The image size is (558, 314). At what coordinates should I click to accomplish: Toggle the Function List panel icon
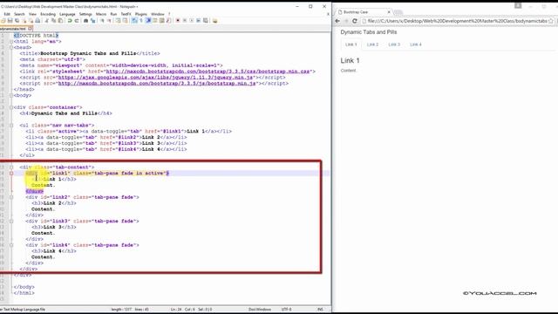coord(168,21)
